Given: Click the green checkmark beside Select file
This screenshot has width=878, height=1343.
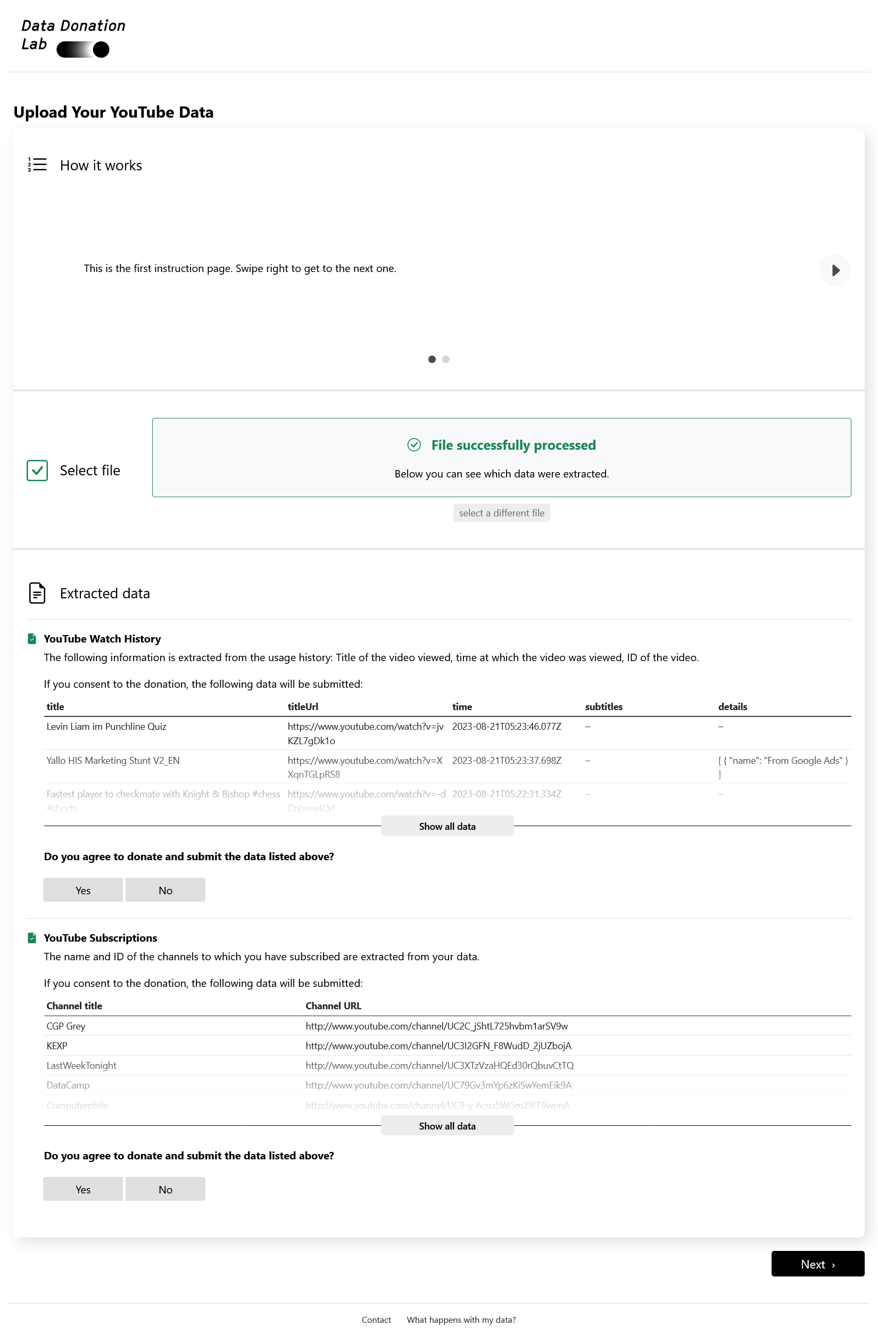Looking at the screenshot, I should pyautogui.click(x=37, y=471).
